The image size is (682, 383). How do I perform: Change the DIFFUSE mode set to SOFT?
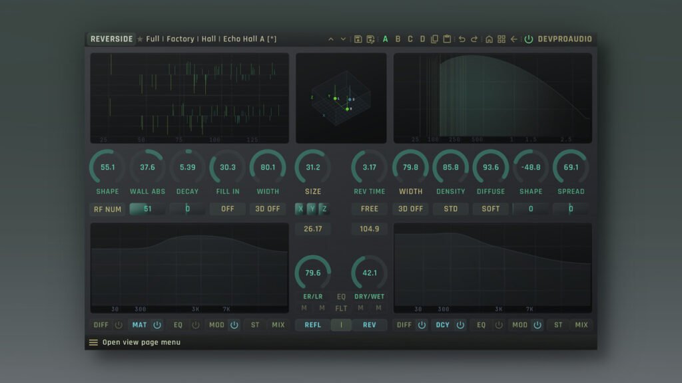491,209
